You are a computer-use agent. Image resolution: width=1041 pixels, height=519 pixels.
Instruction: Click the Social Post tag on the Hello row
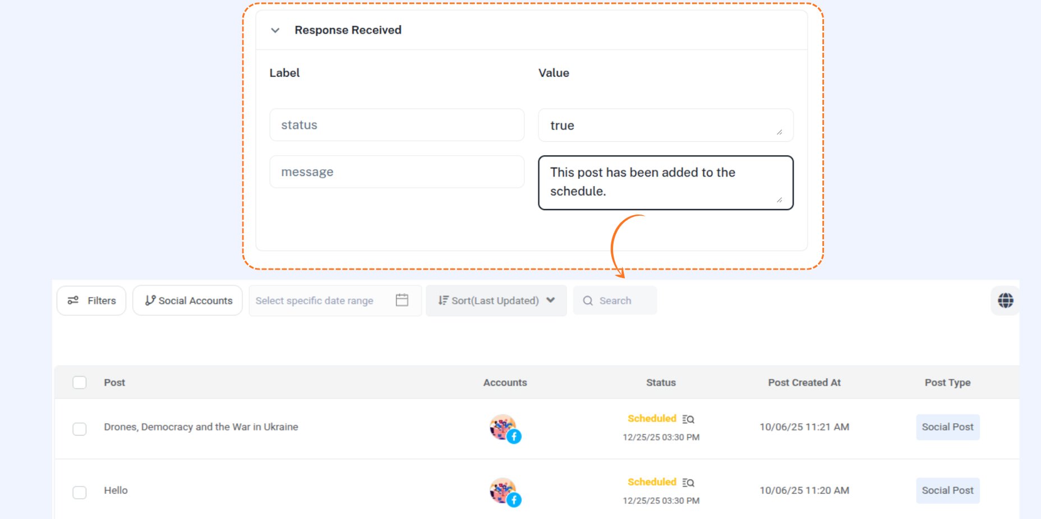click(948, 490)
